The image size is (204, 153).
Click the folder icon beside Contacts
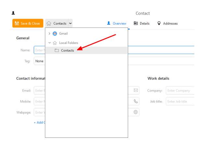tap(57, 50)
